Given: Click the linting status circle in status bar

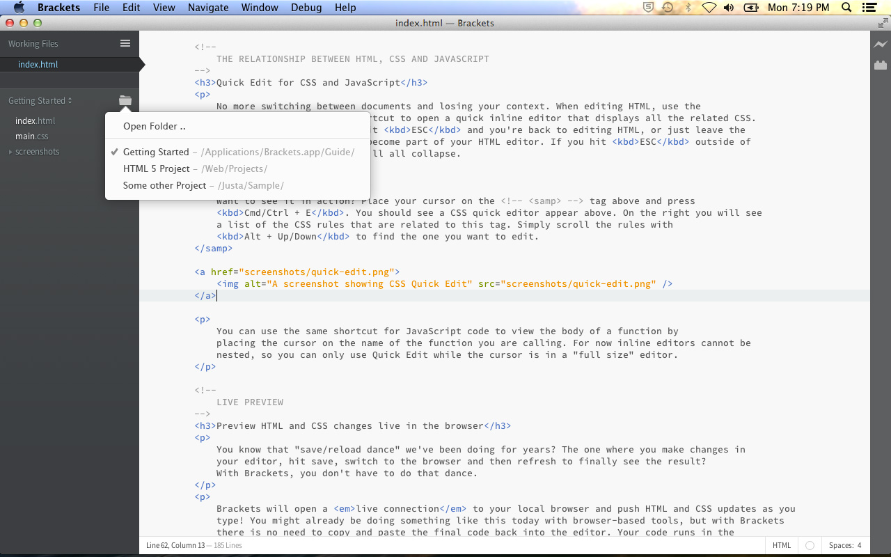Looking at the screenshot, I should pyautogui.click(x=810, y=545).
